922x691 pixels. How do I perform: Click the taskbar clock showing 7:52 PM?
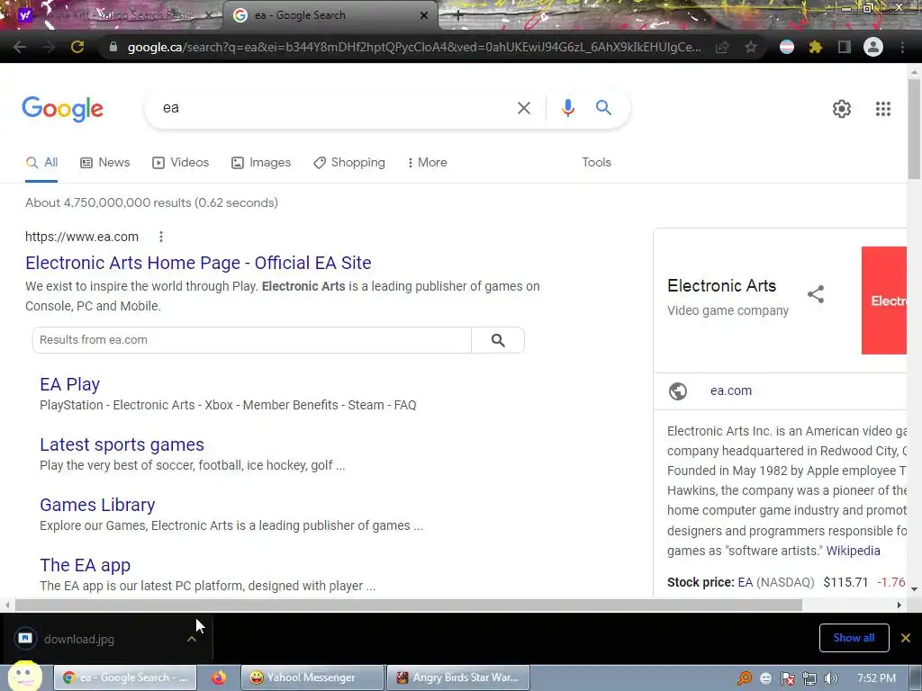(876, 678)
